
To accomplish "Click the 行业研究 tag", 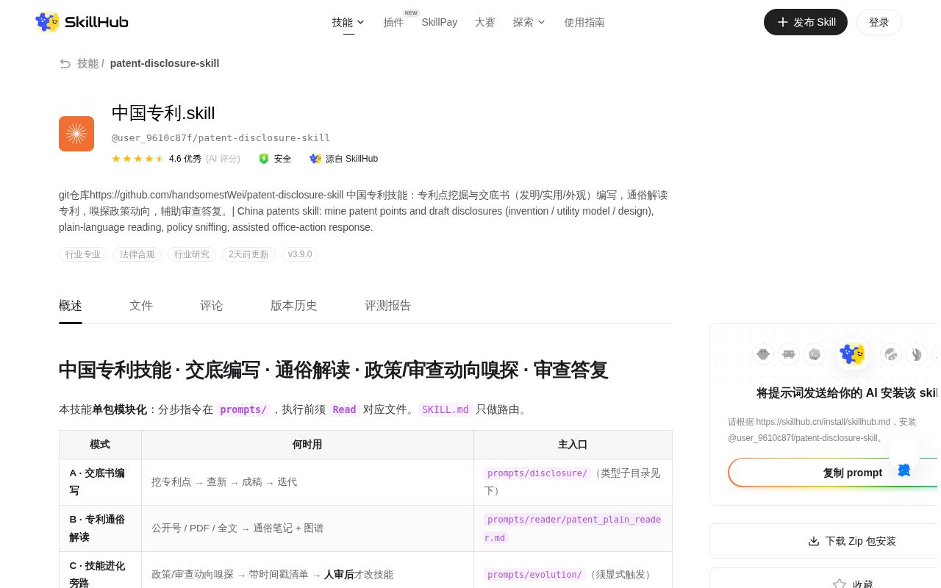I will pos(192,254).
